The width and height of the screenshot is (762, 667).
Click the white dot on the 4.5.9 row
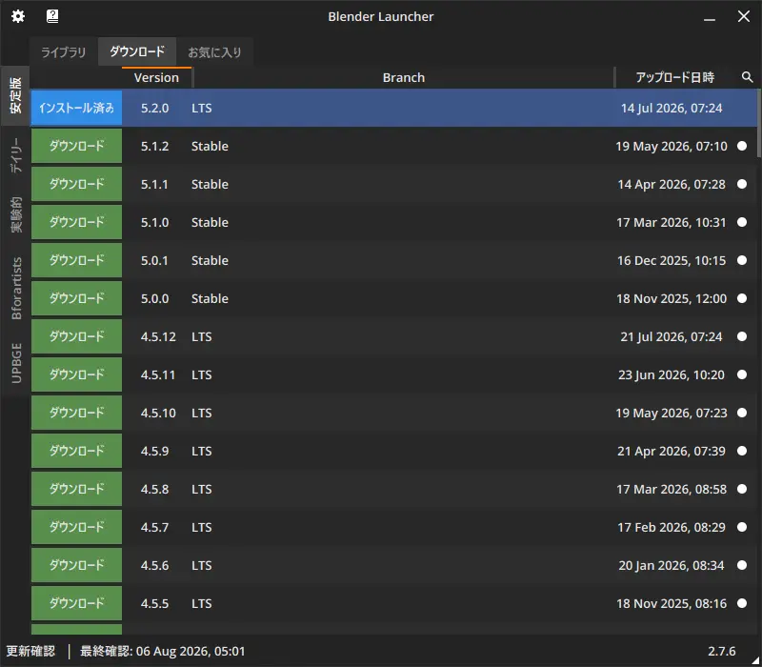[742, 451]
